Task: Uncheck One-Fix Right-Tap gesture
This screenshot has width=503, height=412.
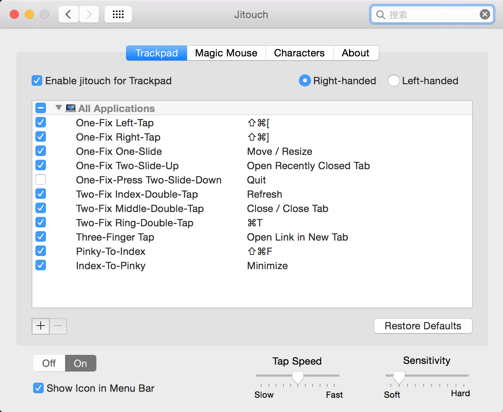Action: pos(41,137)
